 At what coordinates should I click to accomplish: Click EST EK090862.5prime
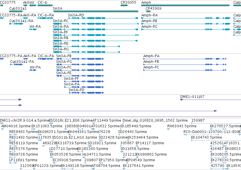[x=137, y=157]
